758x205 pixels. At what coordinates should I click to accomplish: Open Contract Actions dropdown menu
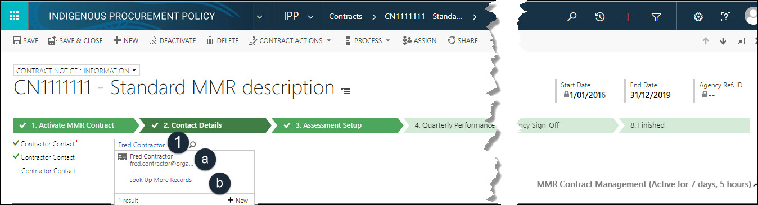290,40
